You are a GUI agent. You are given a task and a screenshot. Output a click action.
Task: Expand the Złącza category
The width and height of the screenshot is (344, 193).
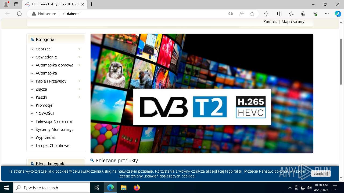79,89
